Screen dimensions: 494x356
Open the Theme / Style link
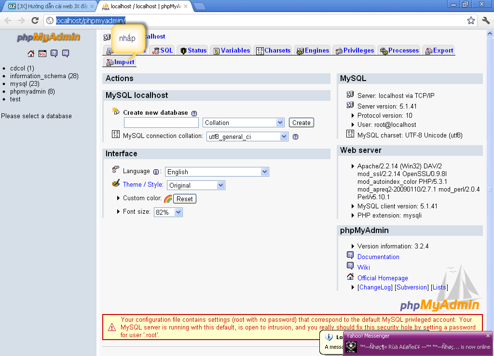143,185
